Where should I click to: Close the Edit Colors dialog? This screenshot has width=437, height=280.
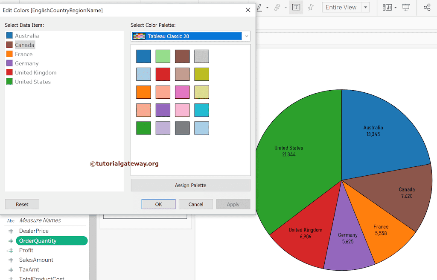click(x=248, y=10)
